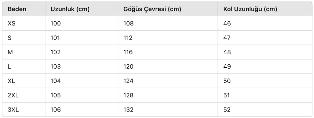
Task: Select the L size row label
Action: (x=9, y=67)
